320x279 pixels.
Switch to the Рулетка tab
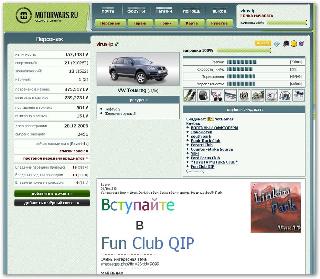coord(220,23)
